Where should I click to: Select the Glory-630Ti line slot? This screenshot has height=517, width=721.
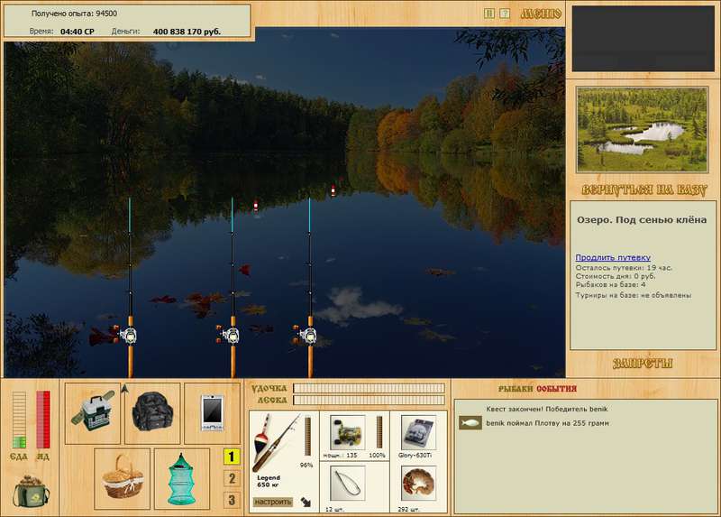tap(418, 433)
